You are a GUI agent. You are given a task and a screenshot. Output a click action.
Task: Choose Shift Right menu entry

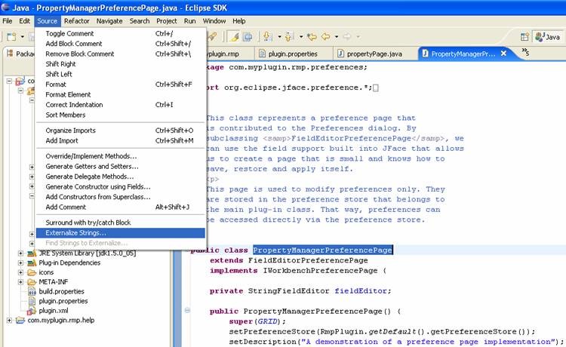coord(121,64)
